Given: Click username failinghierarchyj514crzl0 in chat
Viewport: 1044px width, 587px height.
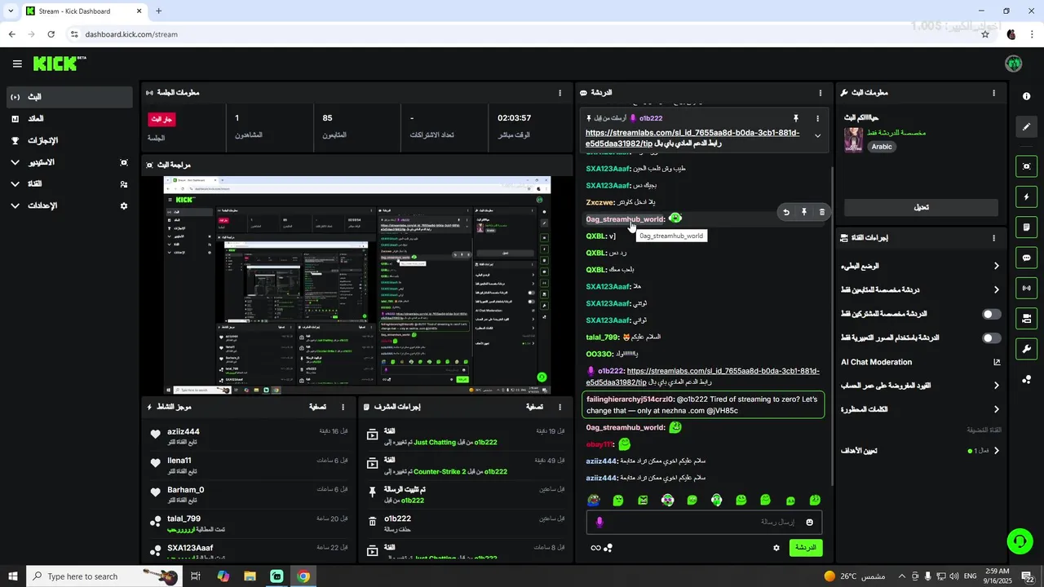Looking at the screenshot, I should 630,399.
